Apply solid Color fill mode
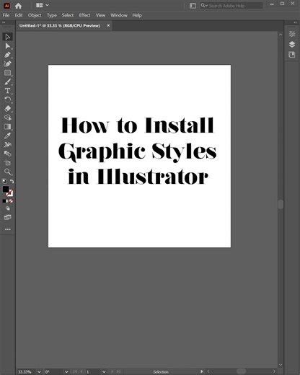Screen dimensions: 300x375 [x=4, y=201]
